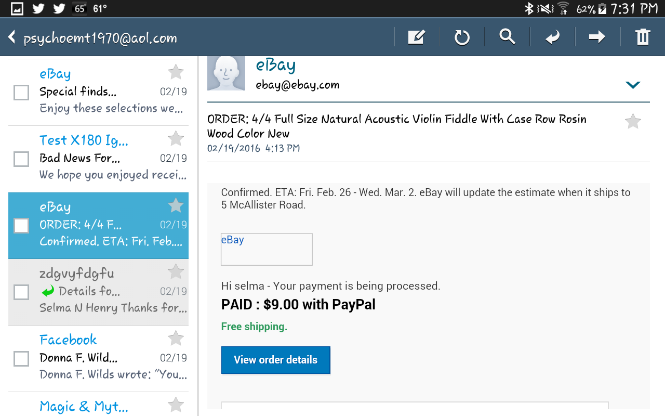
Task: Open the email search icon
Action: pos(507,36)
